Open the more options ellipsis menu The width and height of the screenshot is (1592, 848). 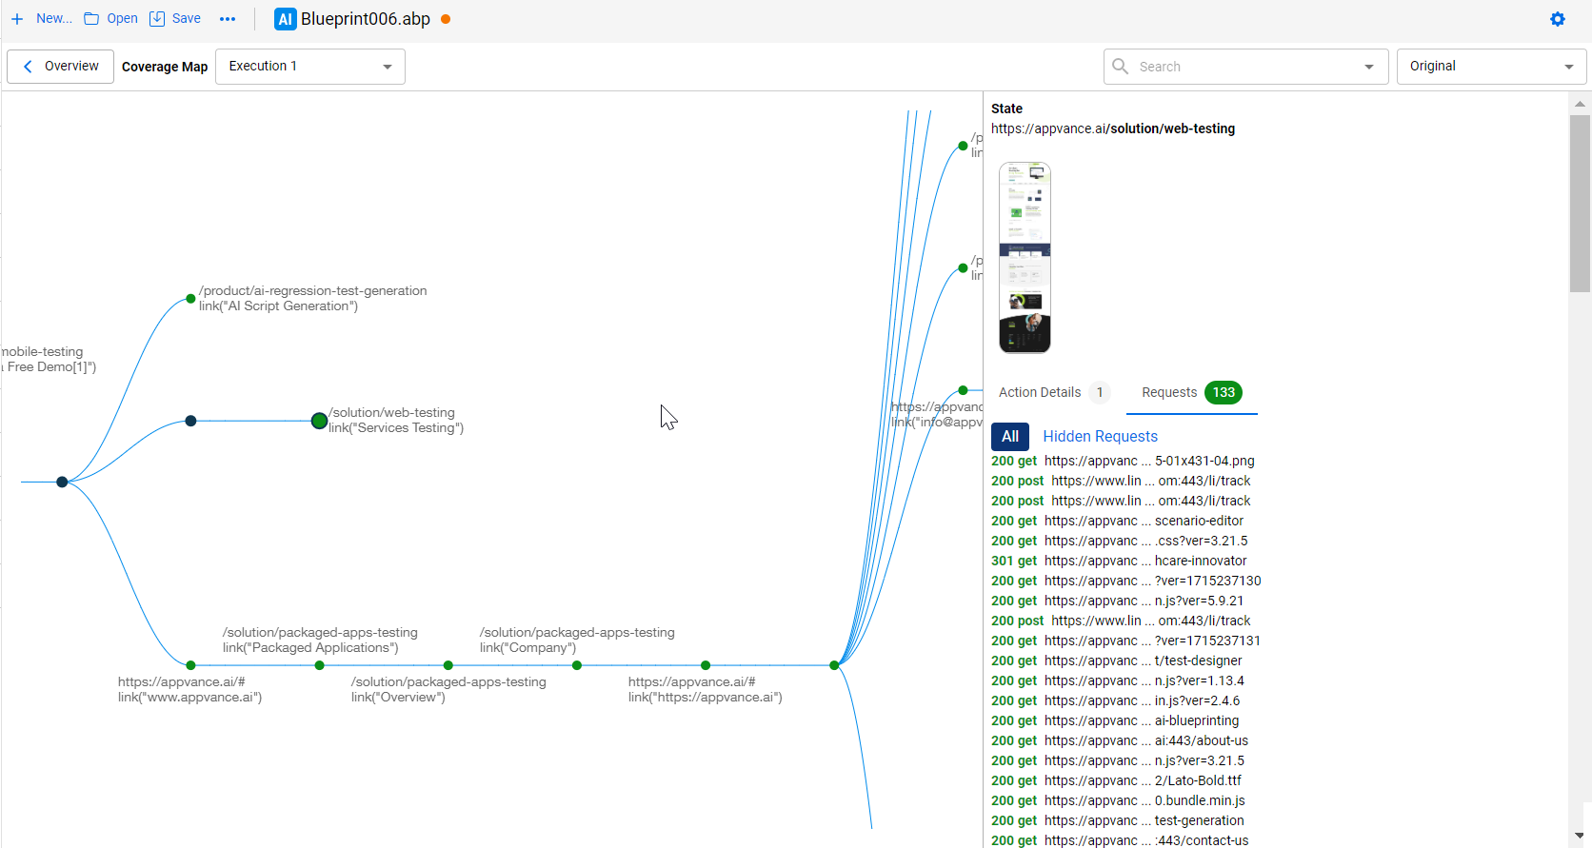click(x=228, y=19)
